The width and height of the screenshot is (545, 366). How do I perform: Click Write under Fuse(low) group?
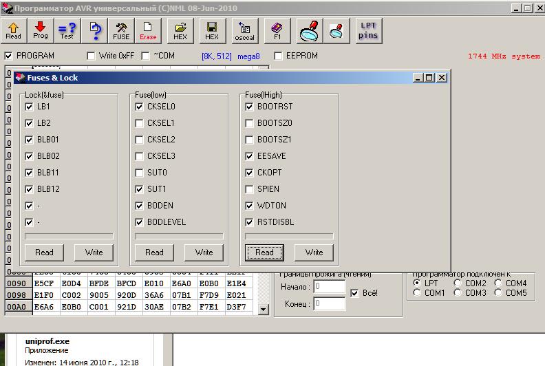(204, 252)
